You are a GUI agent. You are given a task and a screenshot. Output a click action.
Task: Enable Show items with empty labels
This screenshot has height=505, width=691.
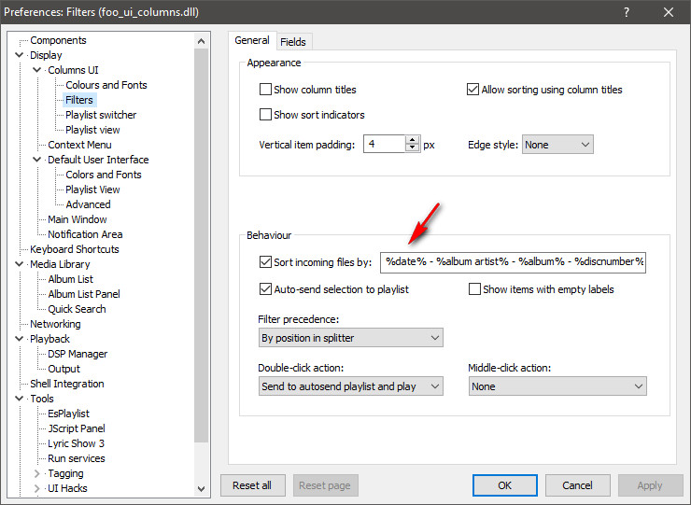coord(474,289)
